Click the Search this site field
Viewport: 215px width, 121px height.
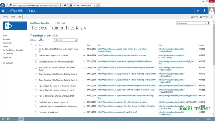(x=190, y=23)
